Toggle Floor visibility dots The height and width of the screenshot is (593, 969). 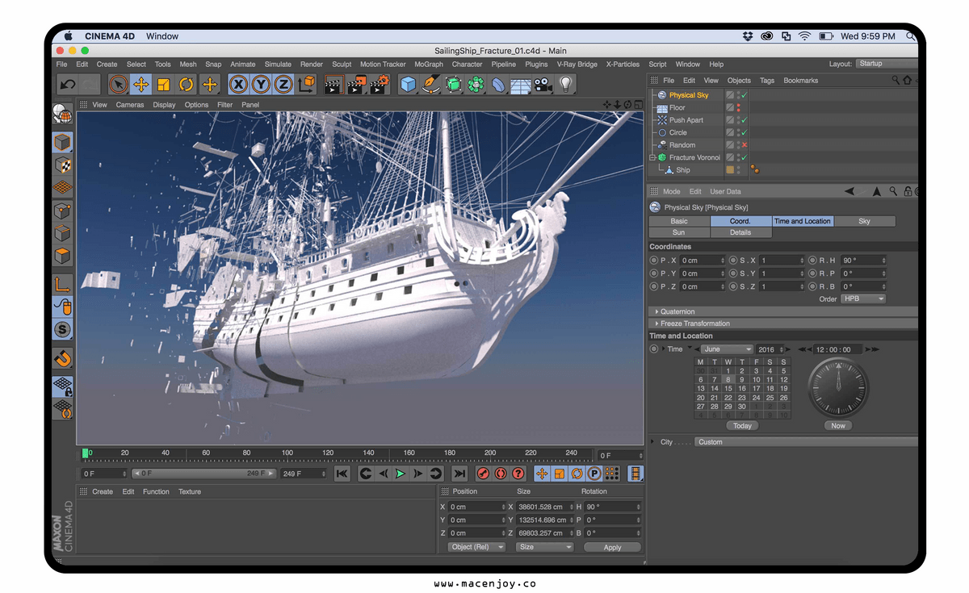pyautogui.click(x=738, y=107)
